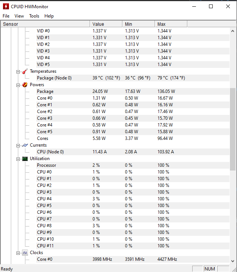Select the Processor utilization row
The height and width of the screenshot is (272, 237).
(133, 165)
